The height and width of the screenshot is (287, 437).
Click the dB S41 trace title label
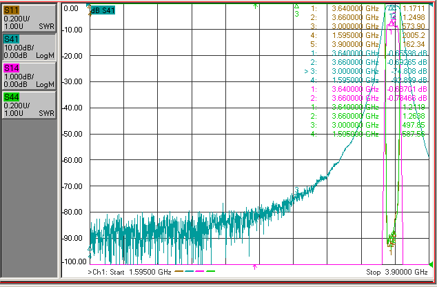103,10
